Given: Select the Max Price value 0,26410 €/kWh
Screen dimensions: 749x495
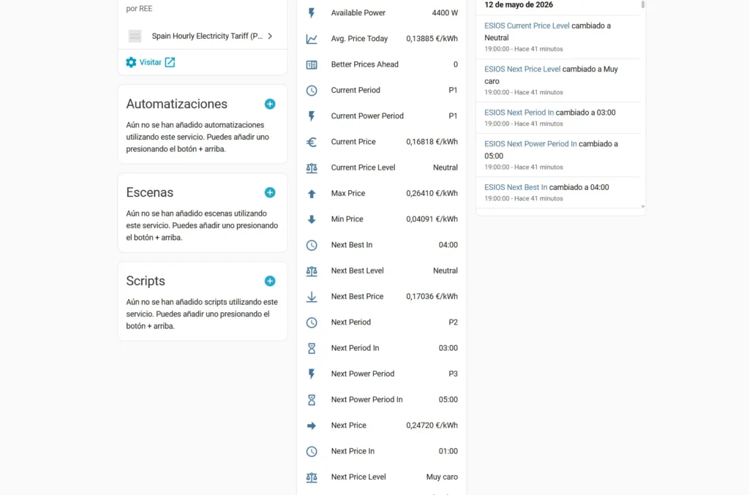Looking at the screenshot, I should tap(432, 193).
